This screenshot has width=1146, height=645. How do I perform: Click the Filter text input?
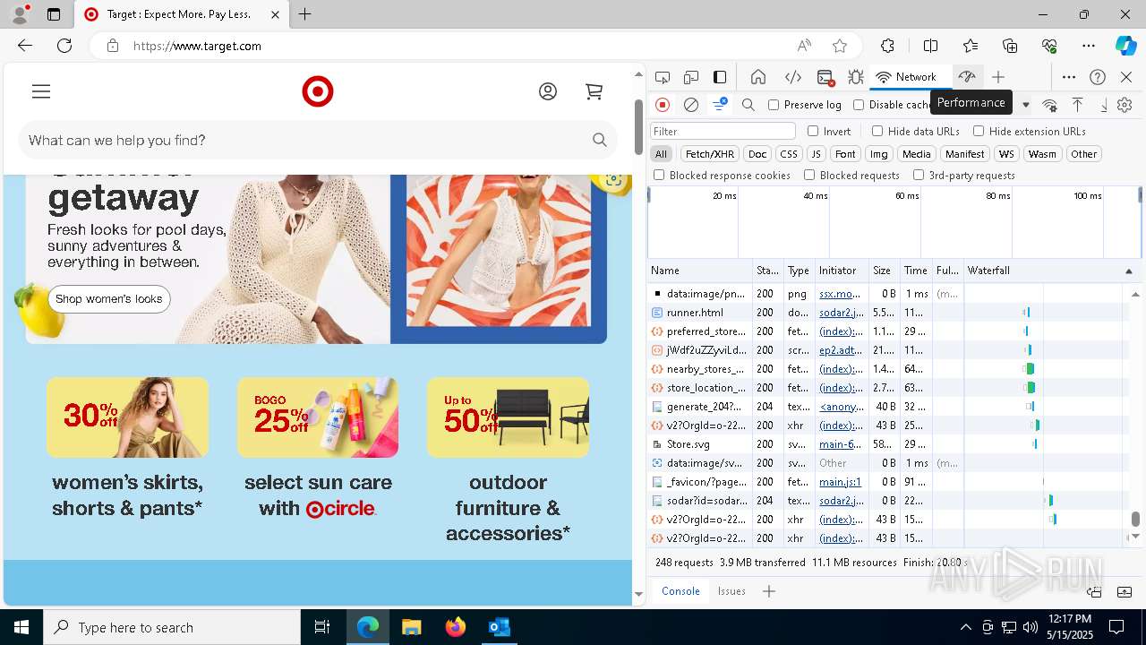[723, 131]
